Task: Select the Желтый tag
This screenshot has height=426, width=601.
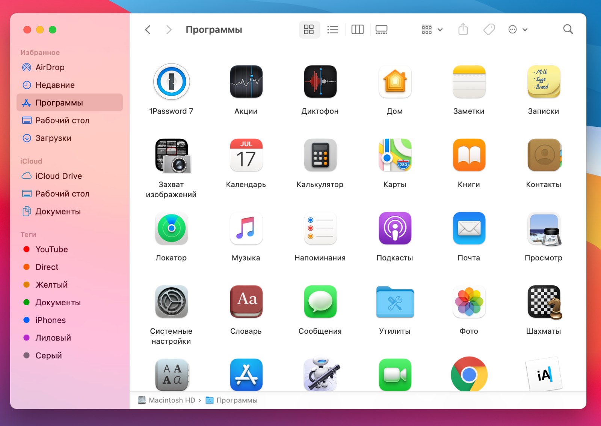Action: point(69,285)
